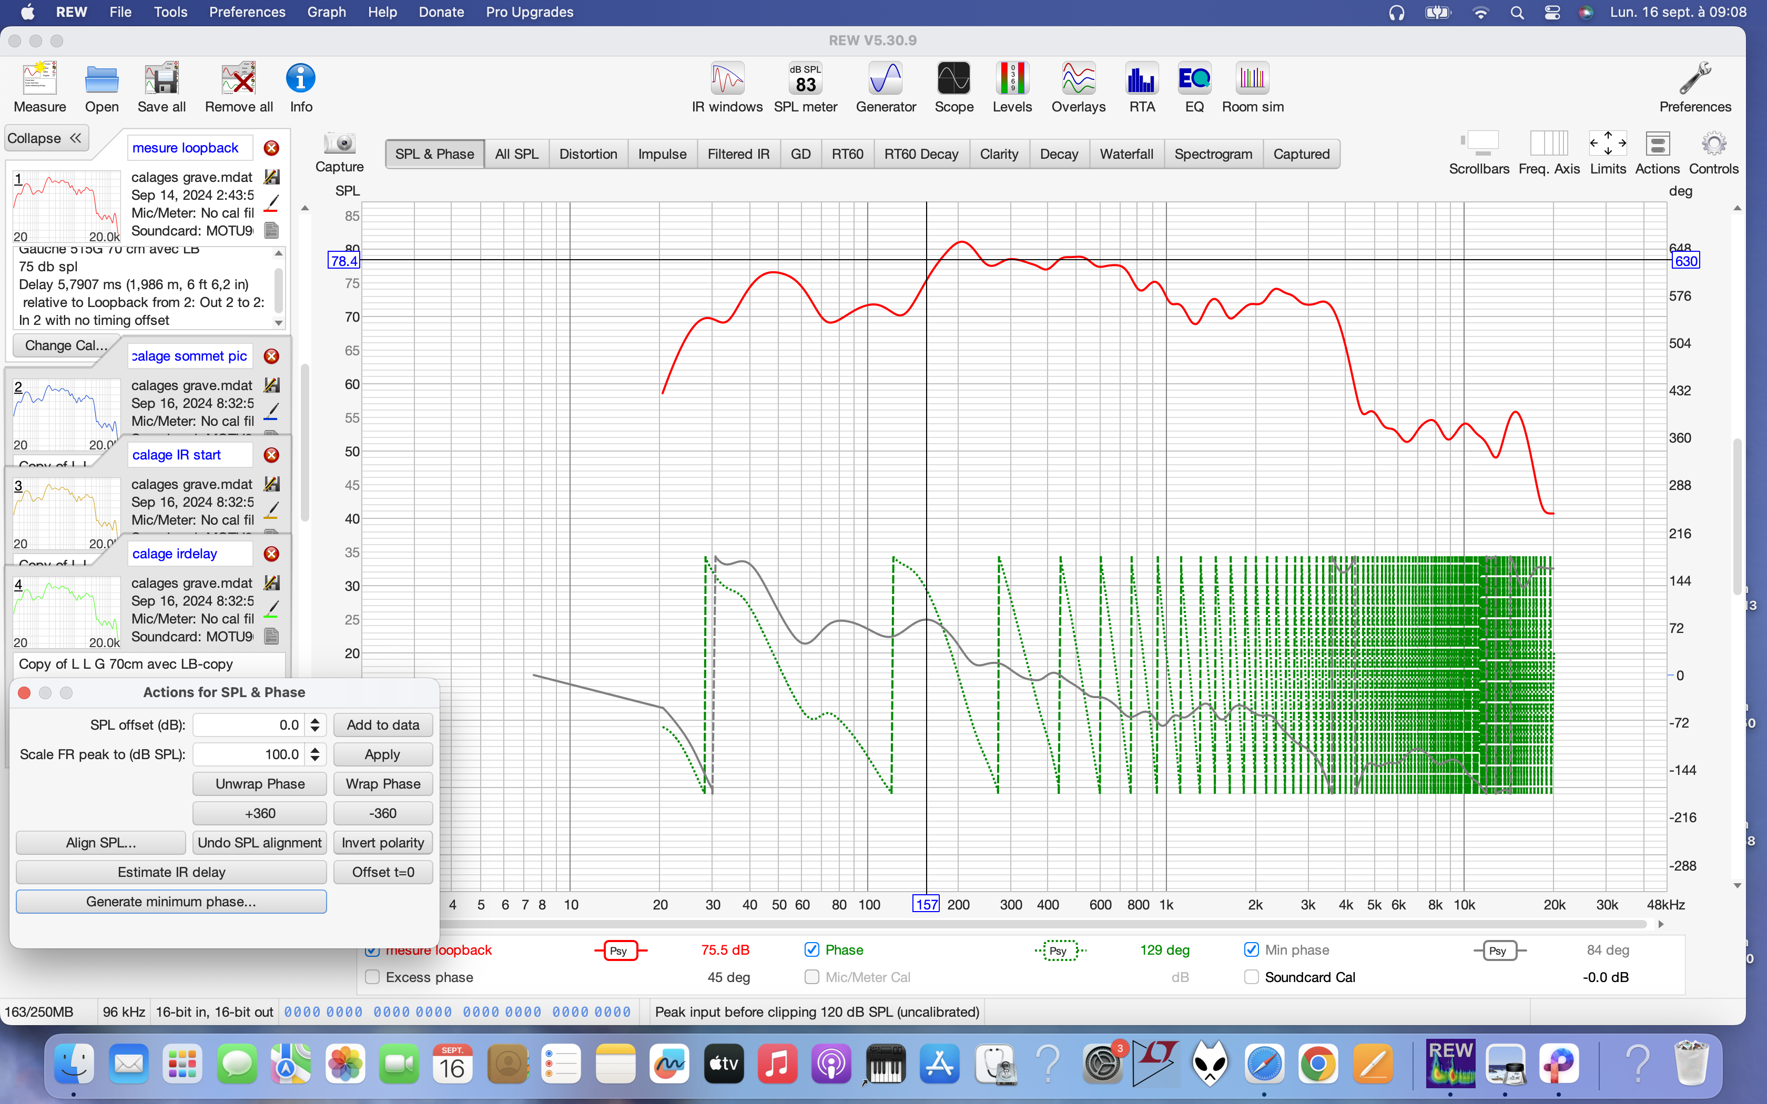Save measurement 1 with its disk icon
Image resolution: width=1767 pixels, height=1104 pixels.
pos(271,177)
